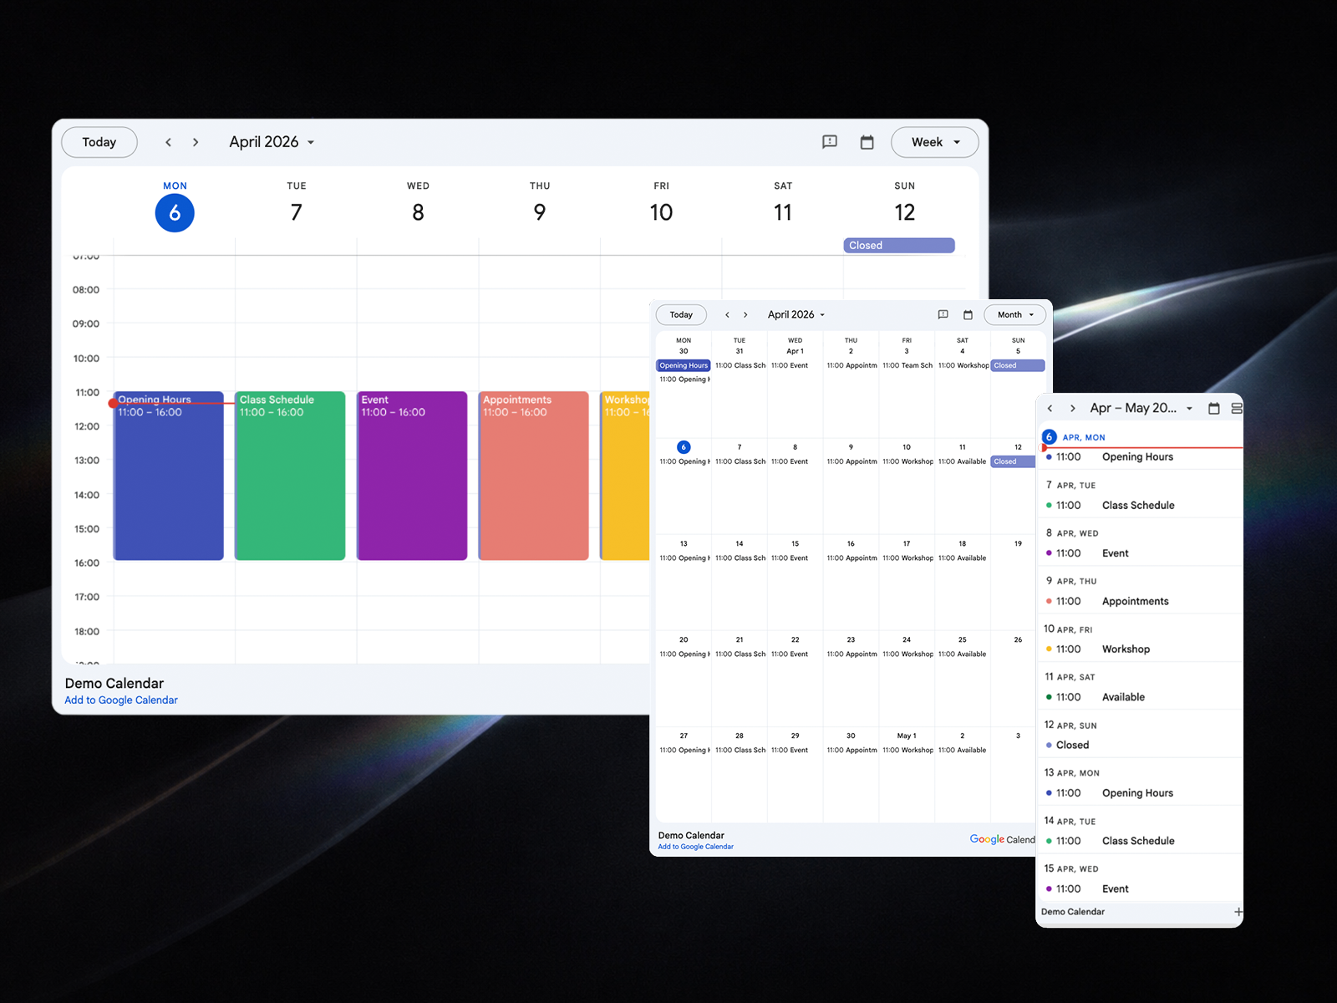
Task: Expand the April 2026 date picker in week view
Action: (272, 142)
